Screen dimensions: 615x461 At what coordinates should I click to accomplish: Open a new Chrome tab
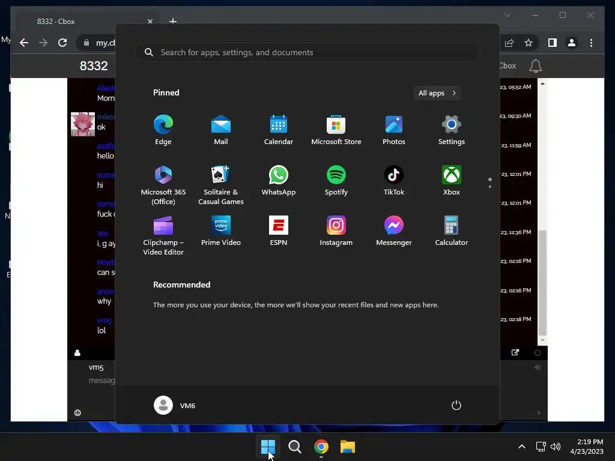coord(172,21)
